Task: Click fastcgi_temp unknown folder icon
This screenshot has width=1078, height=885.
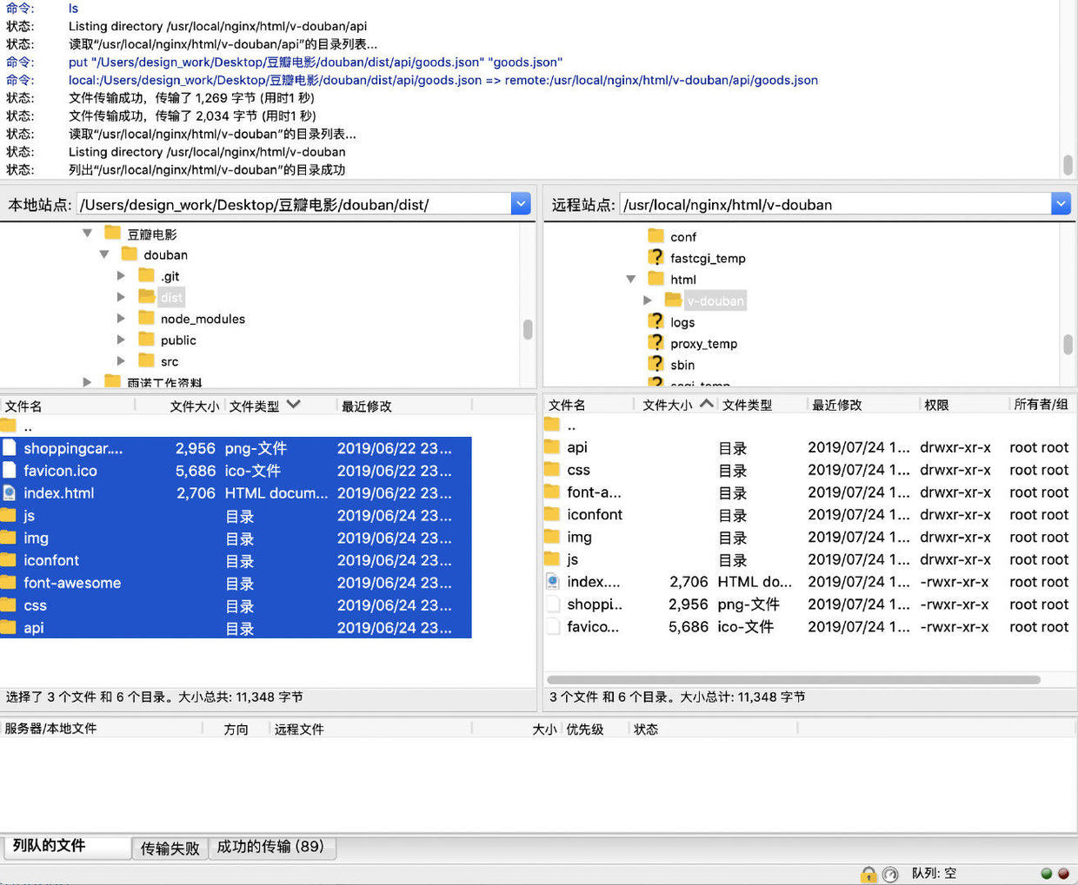Action: click(x=656, y=257)
